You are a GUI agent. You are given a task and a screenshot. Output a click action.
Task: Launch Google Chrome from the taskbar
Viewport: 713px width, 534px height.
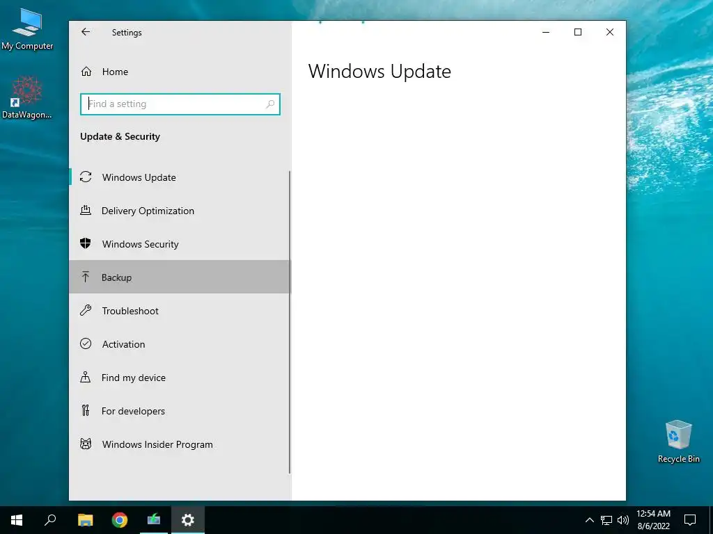tap(120, 520)
